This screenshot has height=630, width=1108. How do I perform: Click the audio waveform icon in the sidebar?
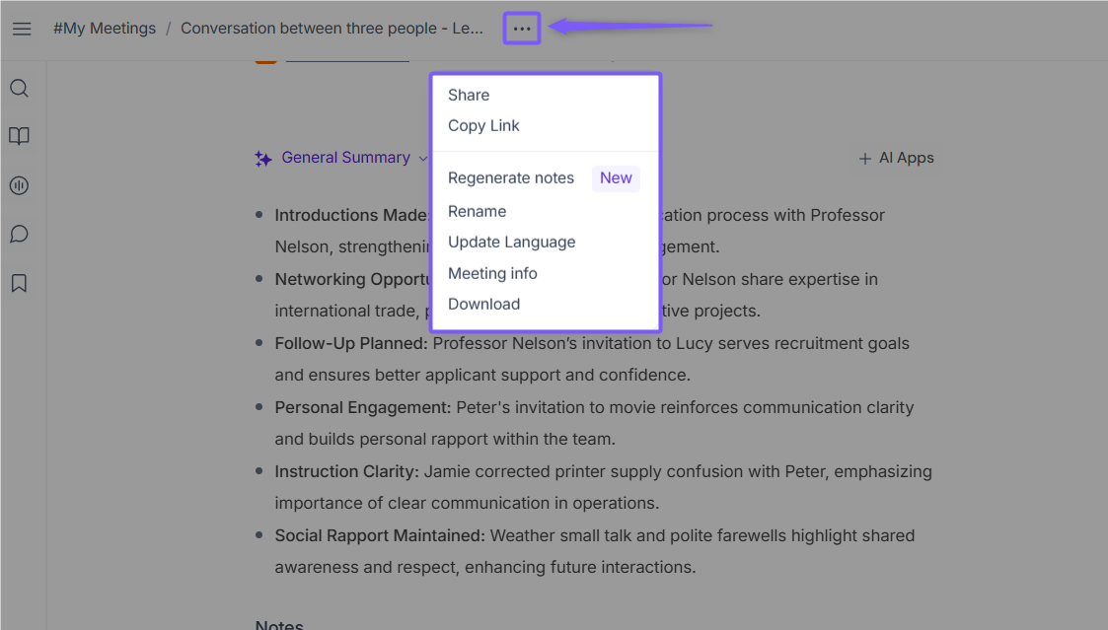click(19, 185)
